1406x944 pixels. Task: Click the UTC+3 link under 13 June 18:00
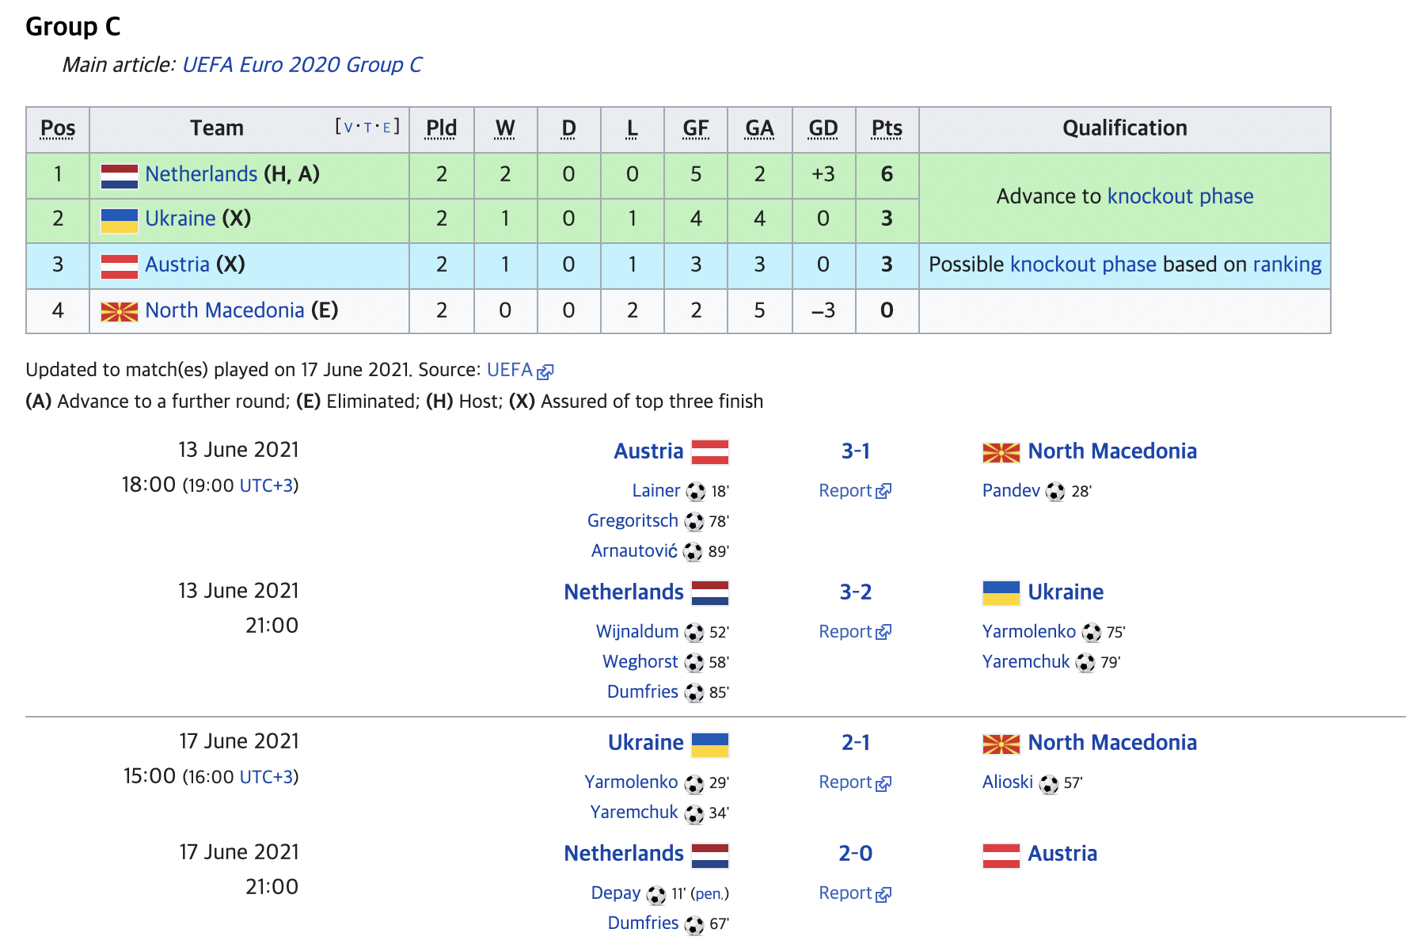[267, 485]
